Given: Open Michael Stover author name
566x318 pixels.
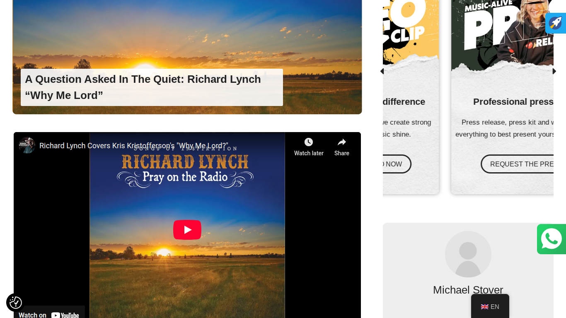Looking at the screenshot, I should coord(468,290).
